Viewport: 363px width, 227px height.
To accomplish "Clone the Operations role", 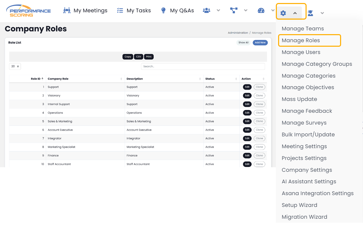I will click(259, 113).
